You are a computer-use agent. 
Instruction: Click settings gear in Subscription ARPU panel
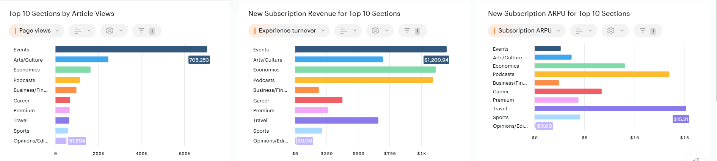tap(611, 31)
